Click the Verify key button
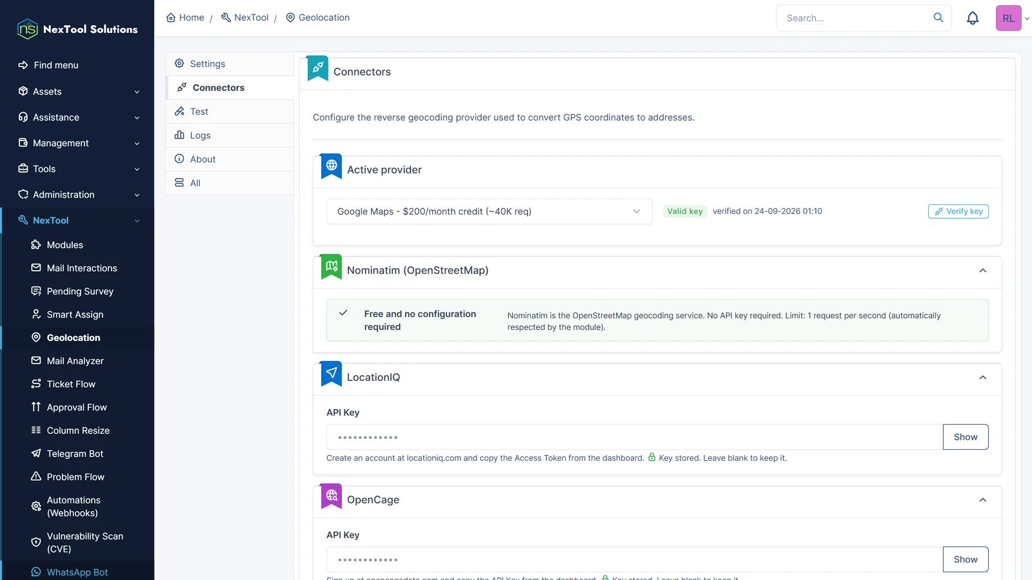The height and width of the screenshot is (580, 1032). tap(958, 211)
